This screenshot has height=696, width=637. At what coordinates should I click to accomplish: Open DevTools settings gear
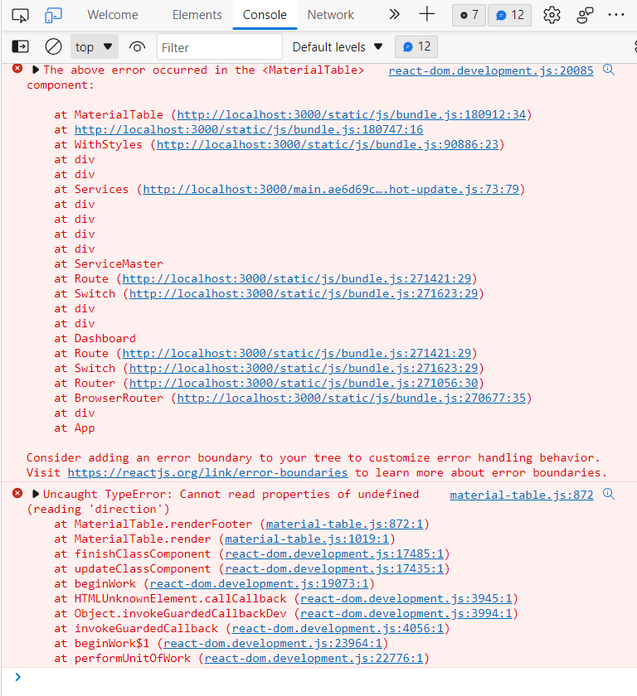coord(552,15)
